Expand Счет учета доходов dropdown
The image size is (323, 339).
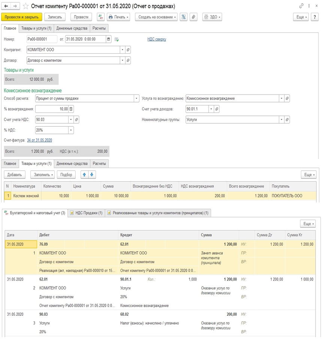(211, 109)
